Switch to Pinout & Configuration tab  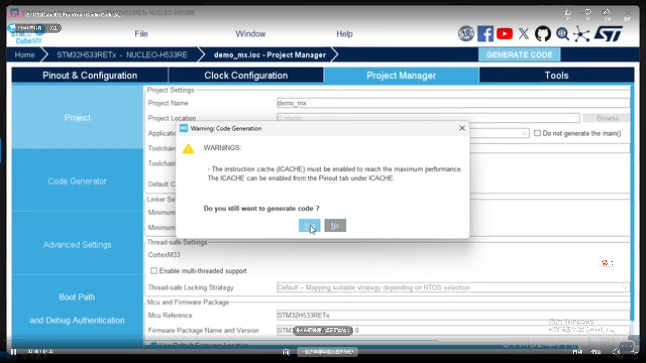pos(90,75)
